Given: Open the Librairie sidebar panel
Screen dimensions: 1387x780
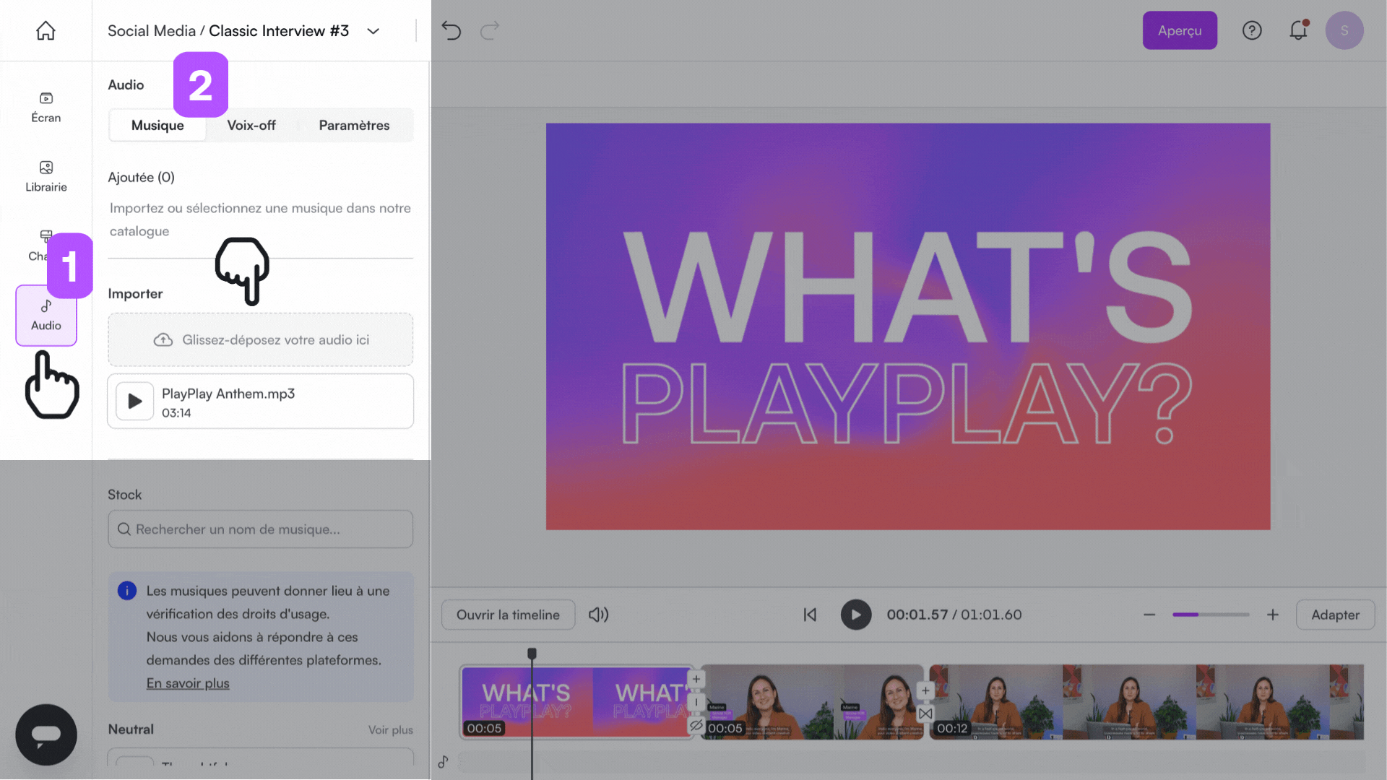Looking at the screenshot, I should pos(46,176).
